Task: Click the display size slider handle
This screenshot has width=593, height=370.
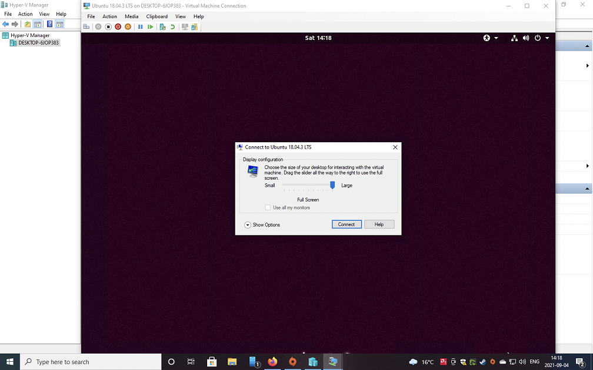Action: (332, 184)
